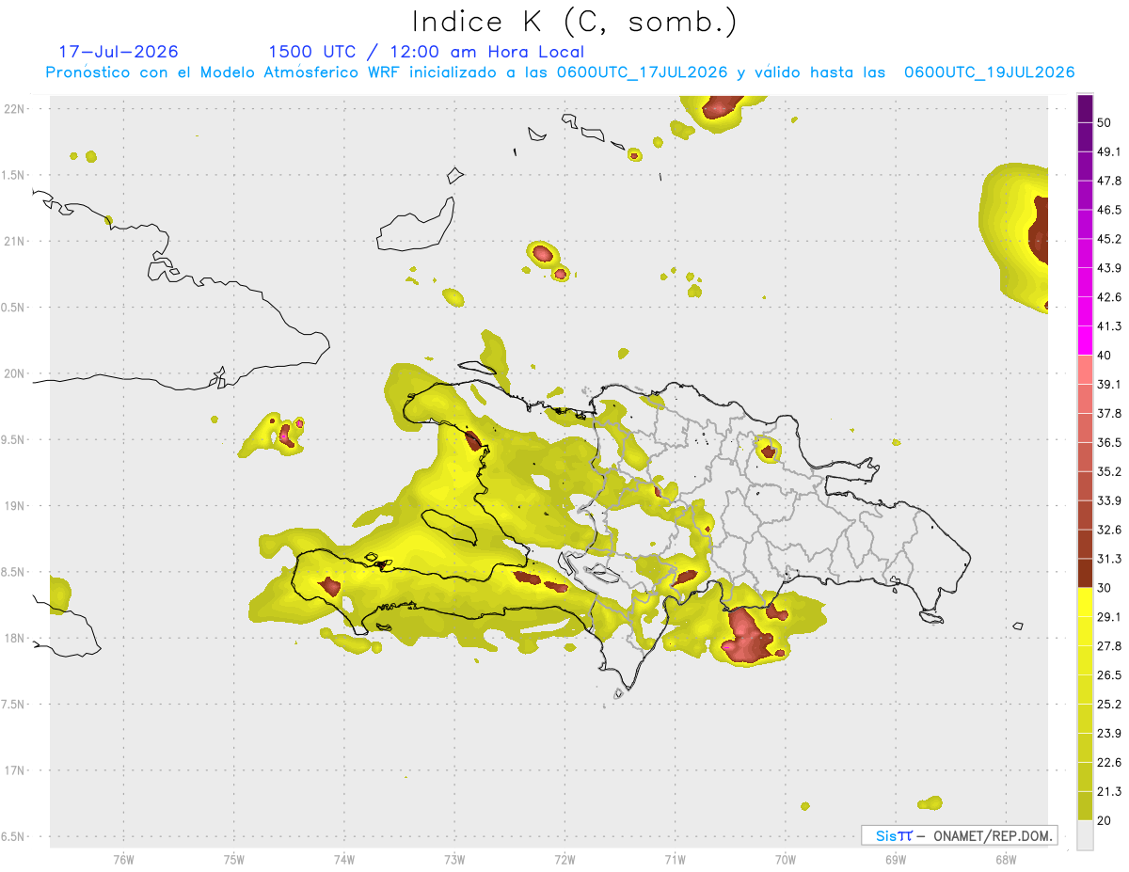The width and height of the screenshot is (1129, 872).
Task: Click '0600UTC_19JUL2026' valid-until time text
Action: tap(989, 72)
